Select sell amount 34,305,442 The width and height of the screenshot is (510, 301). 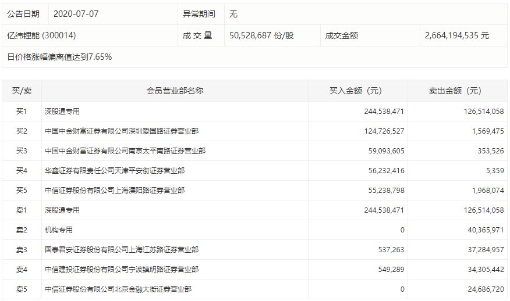point(486,270)
